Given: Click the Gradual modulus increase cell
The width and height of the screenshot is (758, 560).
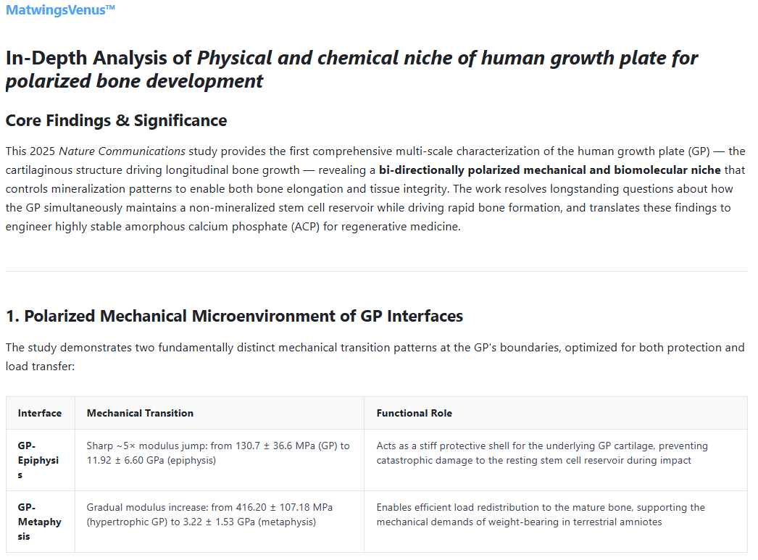Looking at the screenshot, I should pyautogui.click(x=220, y=522).
